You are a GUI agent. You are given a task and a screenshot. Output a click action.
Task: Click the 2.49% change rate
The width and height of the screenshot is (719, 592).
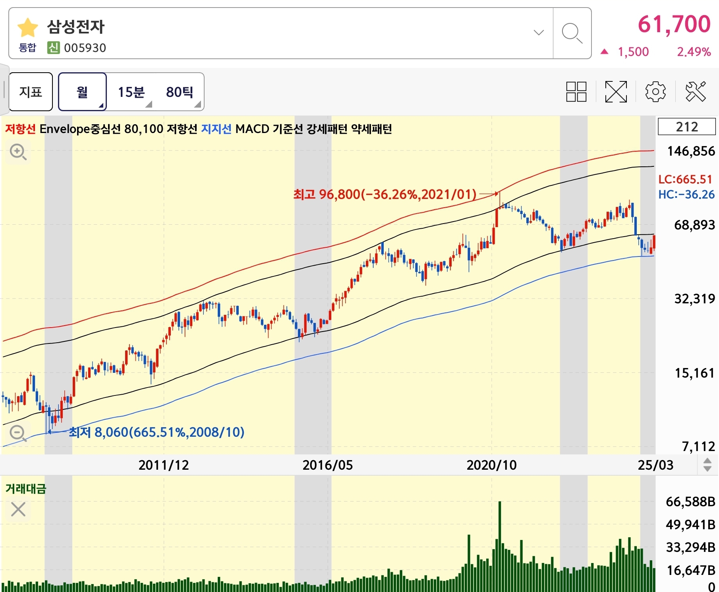(x=694, y=52)
